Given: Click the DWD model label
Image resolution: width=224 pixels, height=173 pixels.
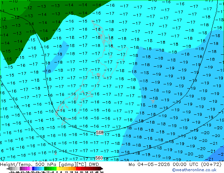Looking at the screenshot, I should [94, 165].
